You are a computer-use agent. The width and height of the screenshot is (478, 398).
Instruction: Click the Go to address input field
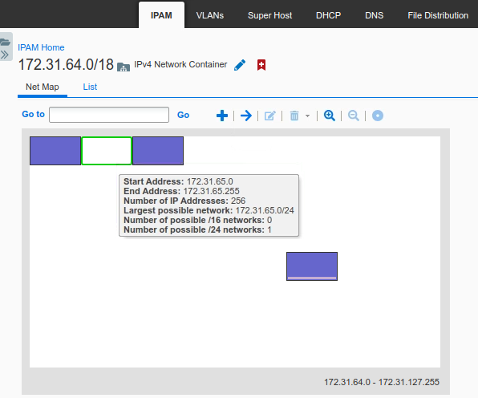[x=109, y=115]
